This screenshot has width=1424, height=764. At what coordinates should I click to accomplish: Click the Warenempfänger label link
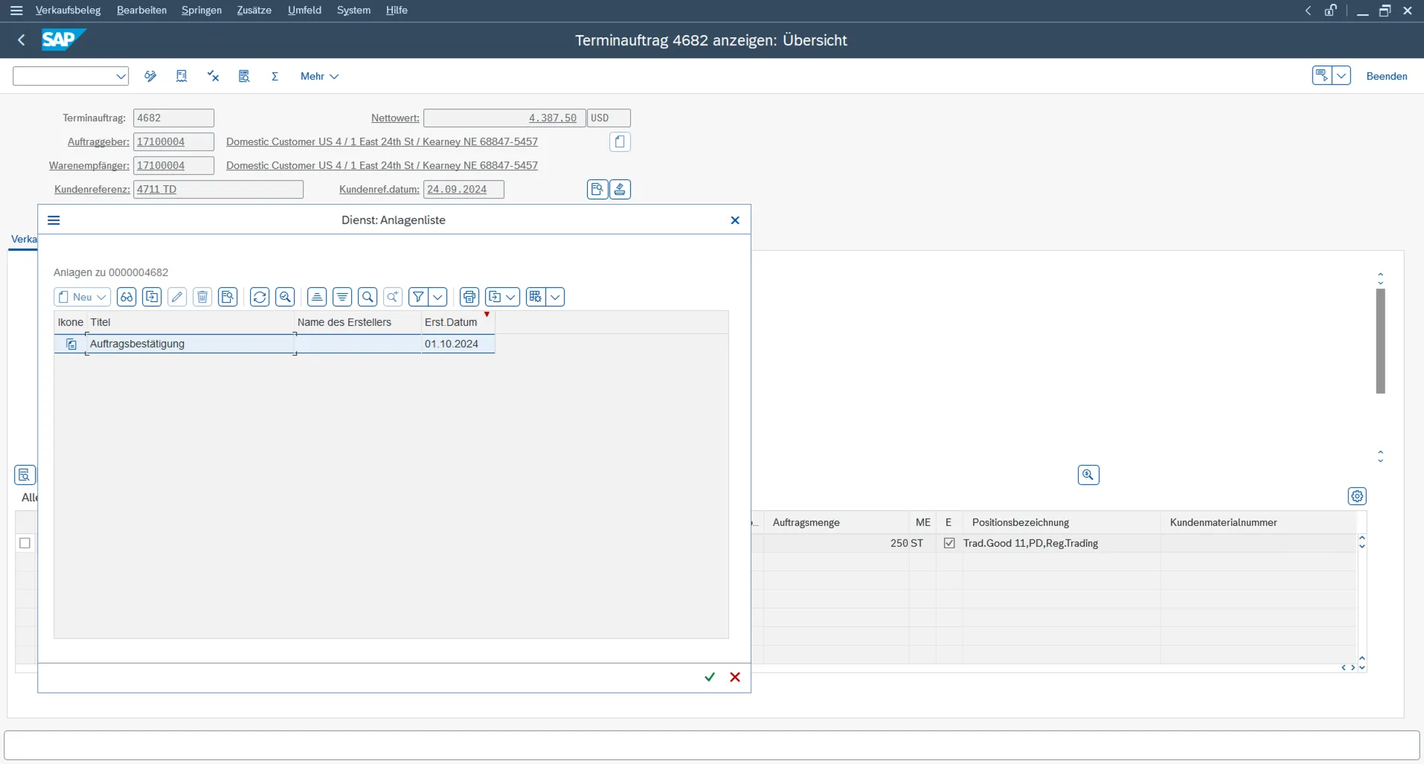pyautogui.click(x=89, y=165)
